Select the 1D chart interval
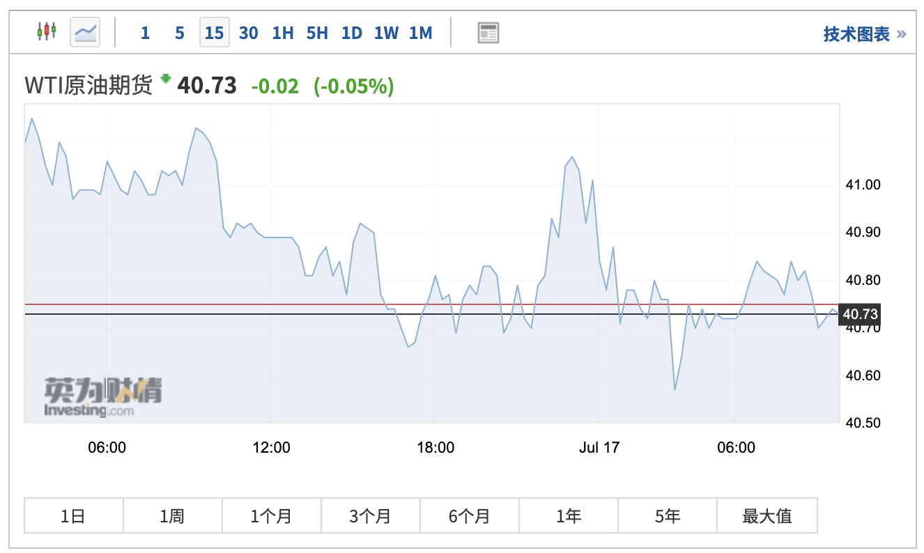The image size is (924, 553). click(x=352, y=33)
